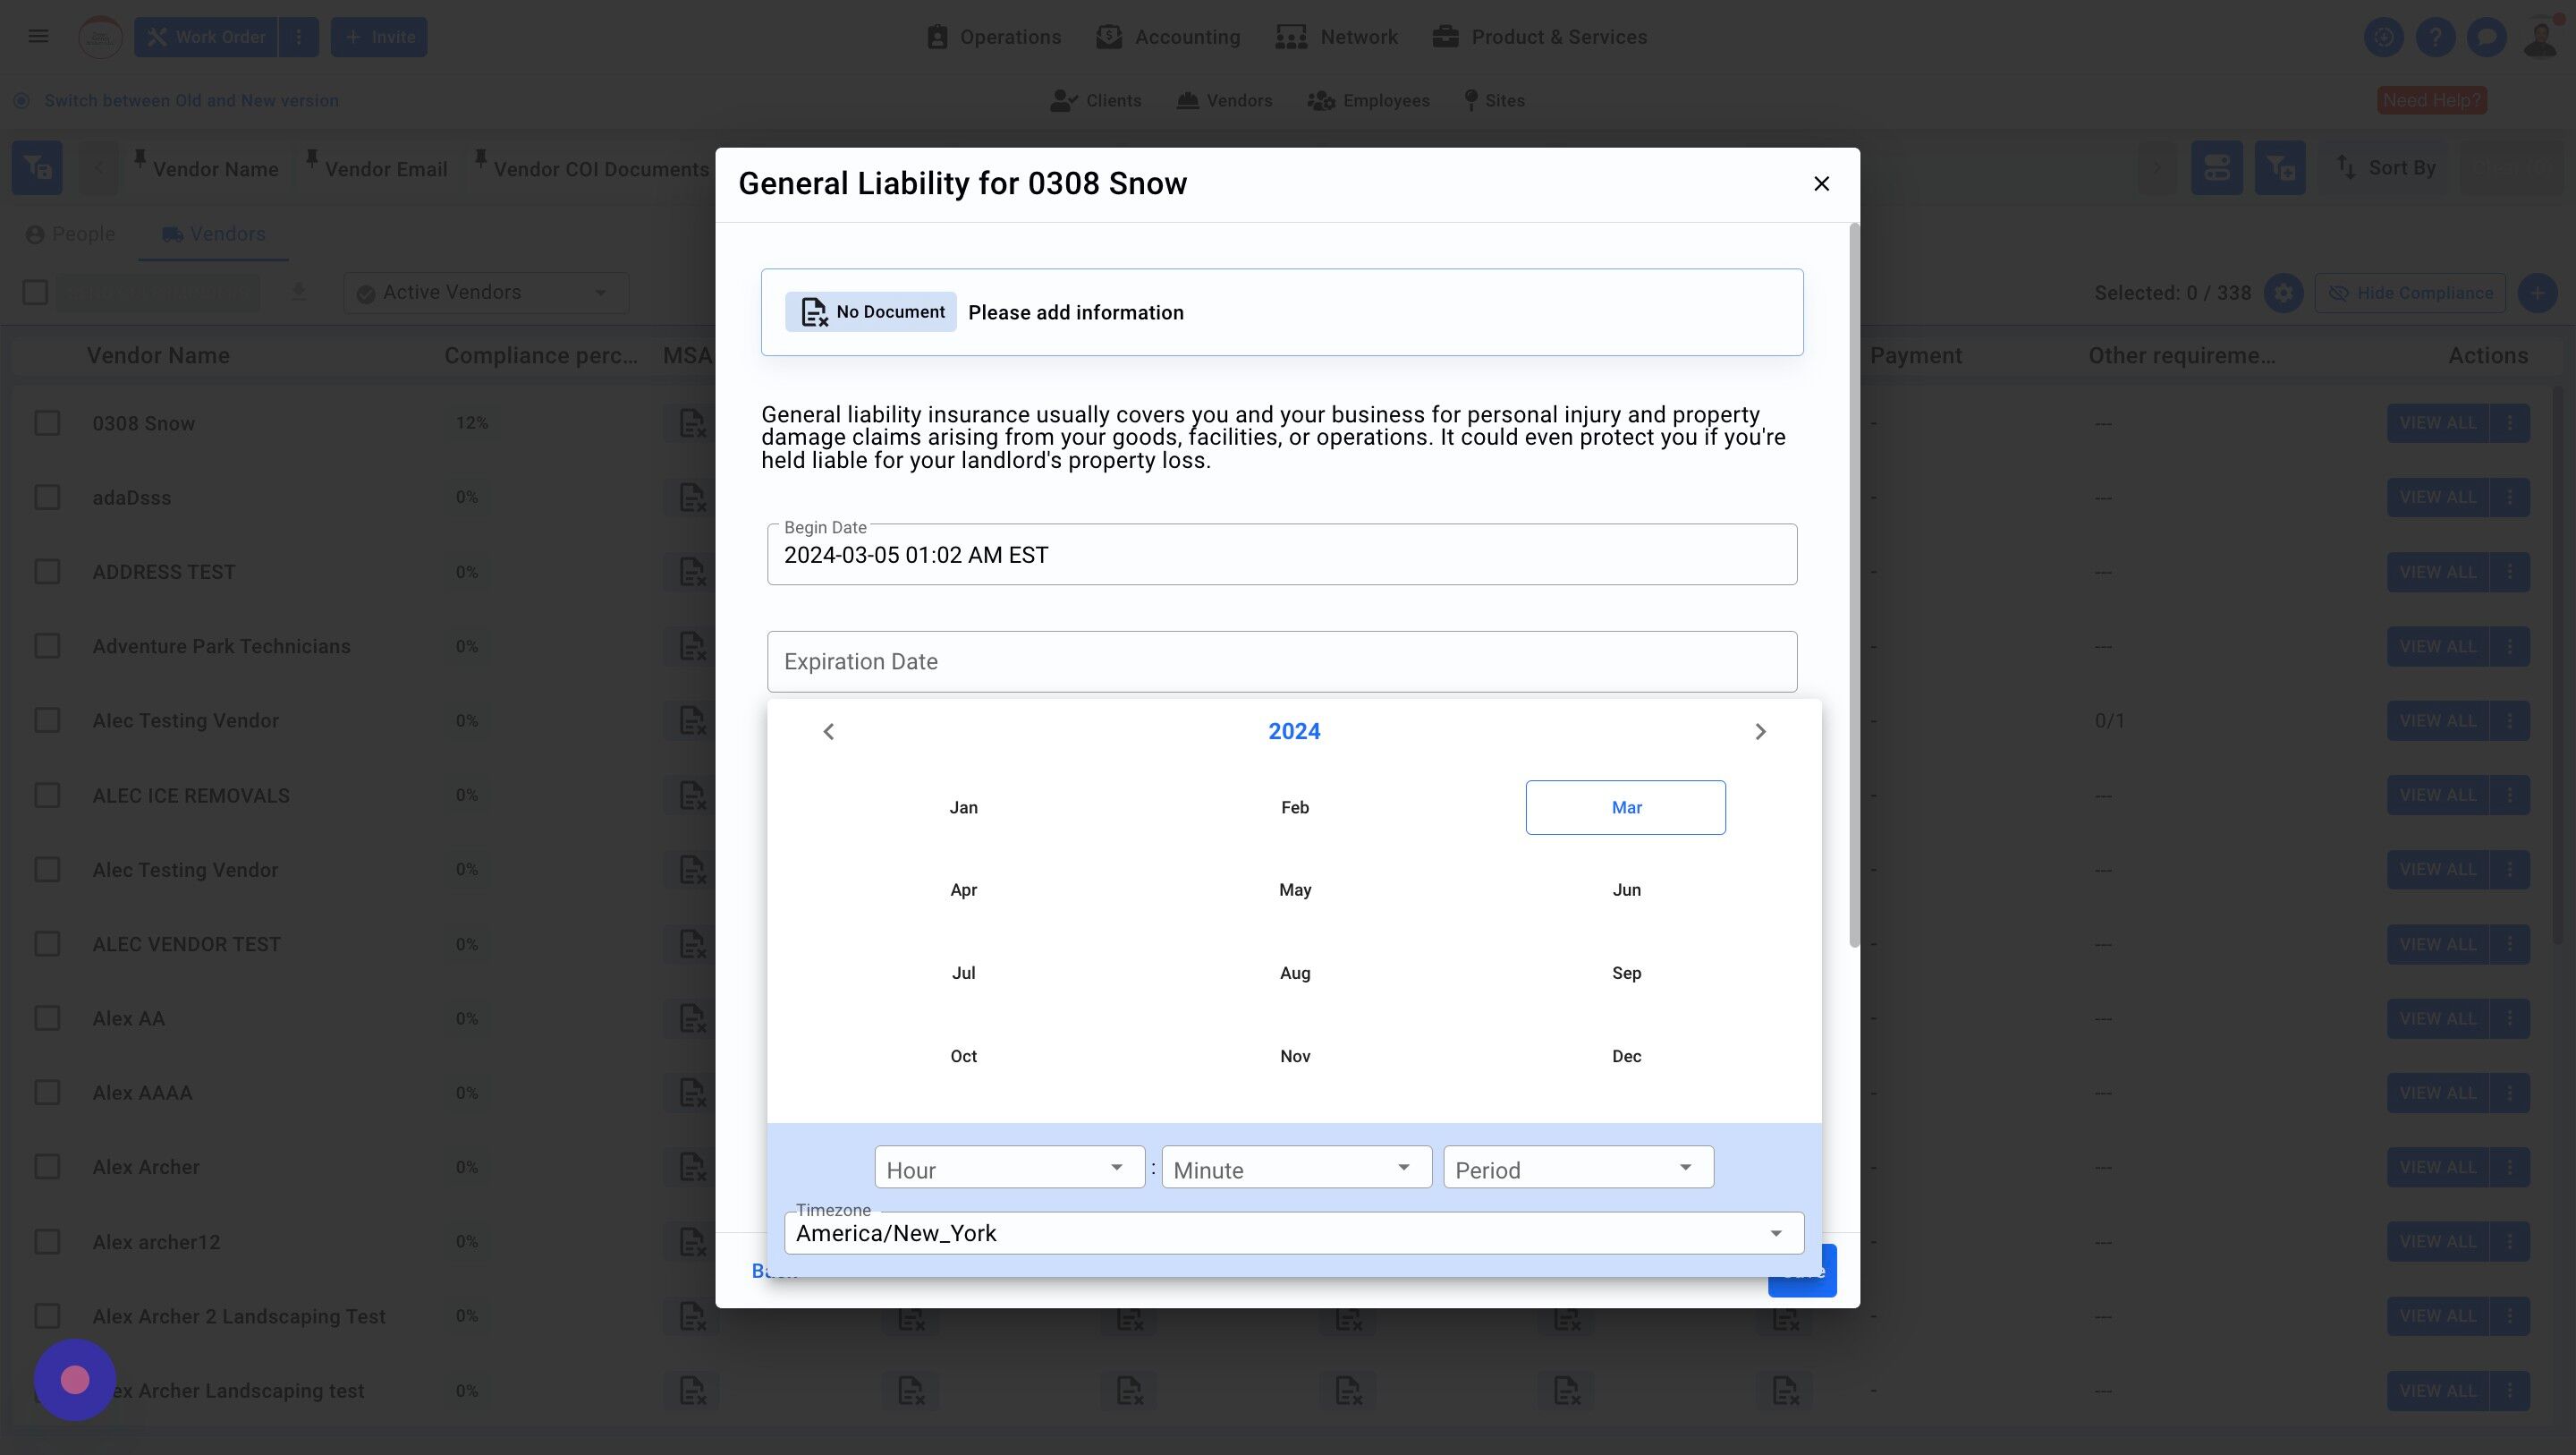
Task: Click the Hide Compliance button
Action: (x=2409, y=294)
